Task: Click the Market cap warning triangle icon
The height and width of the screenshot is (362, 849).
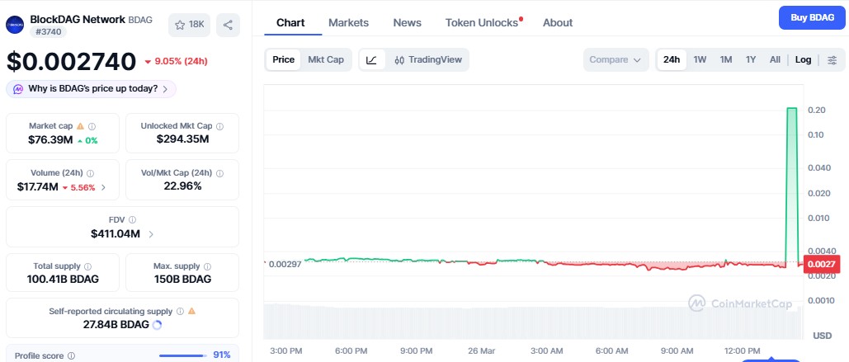Action: point(80,126)
